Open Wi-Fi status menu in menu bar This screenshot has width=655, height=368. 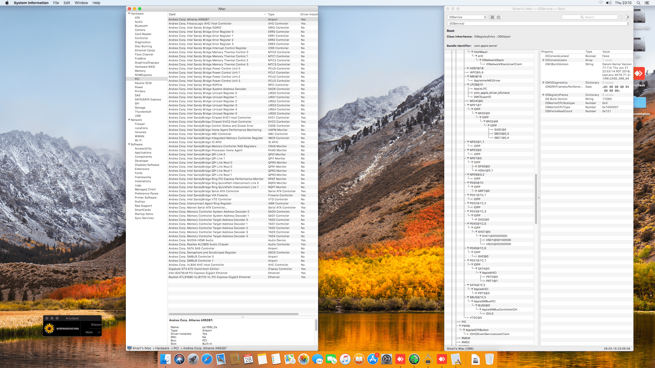[x=600, y=3]
